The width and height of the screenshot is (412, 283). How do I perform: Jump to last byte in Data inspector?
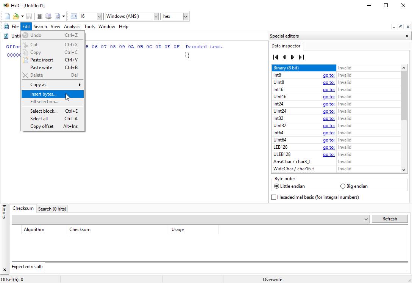(x=301, y=57)
